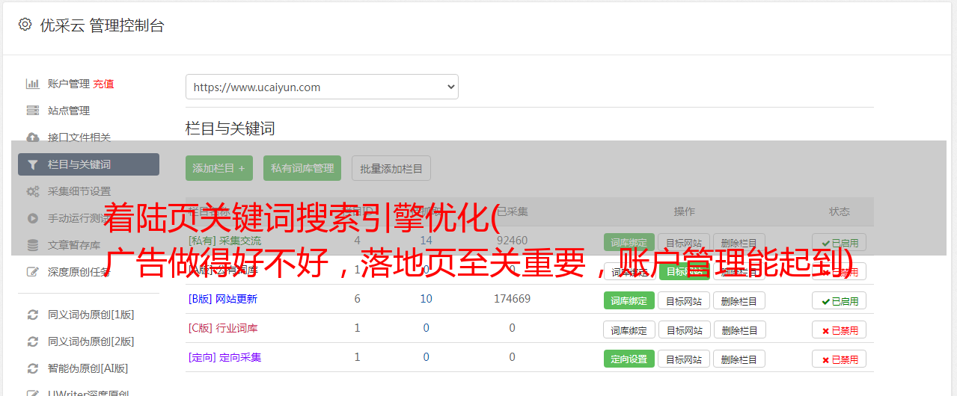The width and height of the screenshot is (957, 396).
Task: Click the play icon for 手动运行测试
Action: (x=33, y=218)
